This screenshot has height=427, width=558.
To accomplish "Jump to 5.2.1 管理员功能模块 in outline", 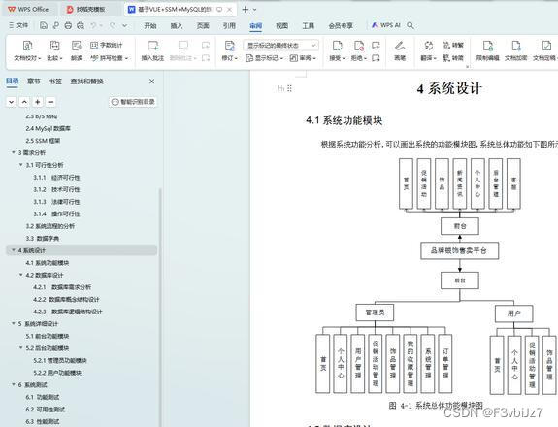I will [60, 360].
